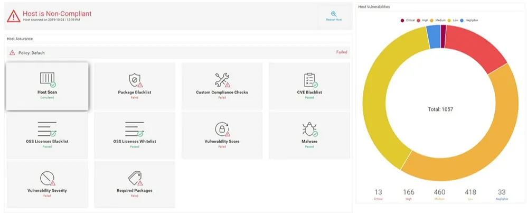
Task: Click the Required Packages tag icon
Action: pyautogui.click(x=135, y=178)
